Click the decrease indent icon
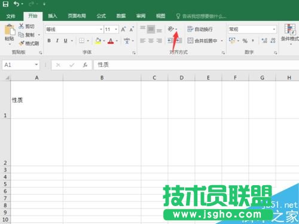 (170, 41)
